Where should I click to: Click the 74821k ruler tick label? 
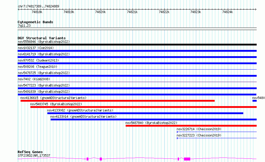(132, 12)
